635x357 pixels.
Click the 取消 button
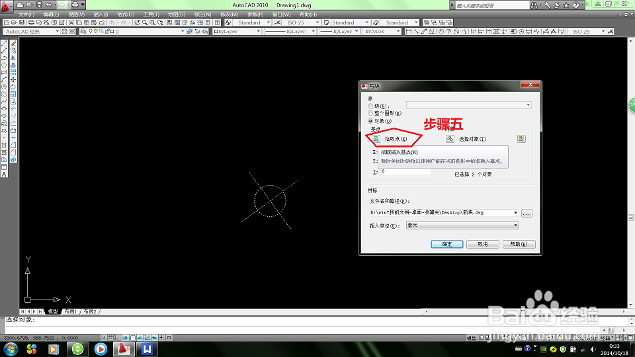[x=483, y=244]
